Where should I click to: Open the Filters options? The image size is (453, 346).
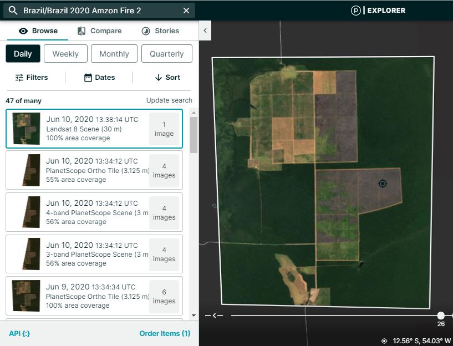[32, 77]
